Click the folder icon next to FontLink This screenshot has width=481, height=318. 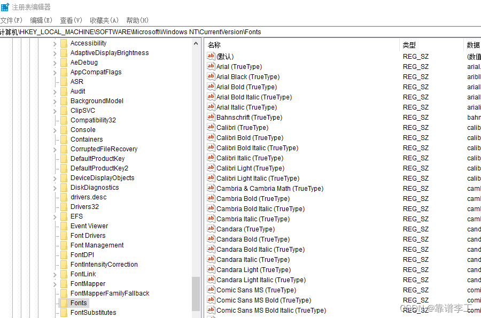click(x=64, y=274)
